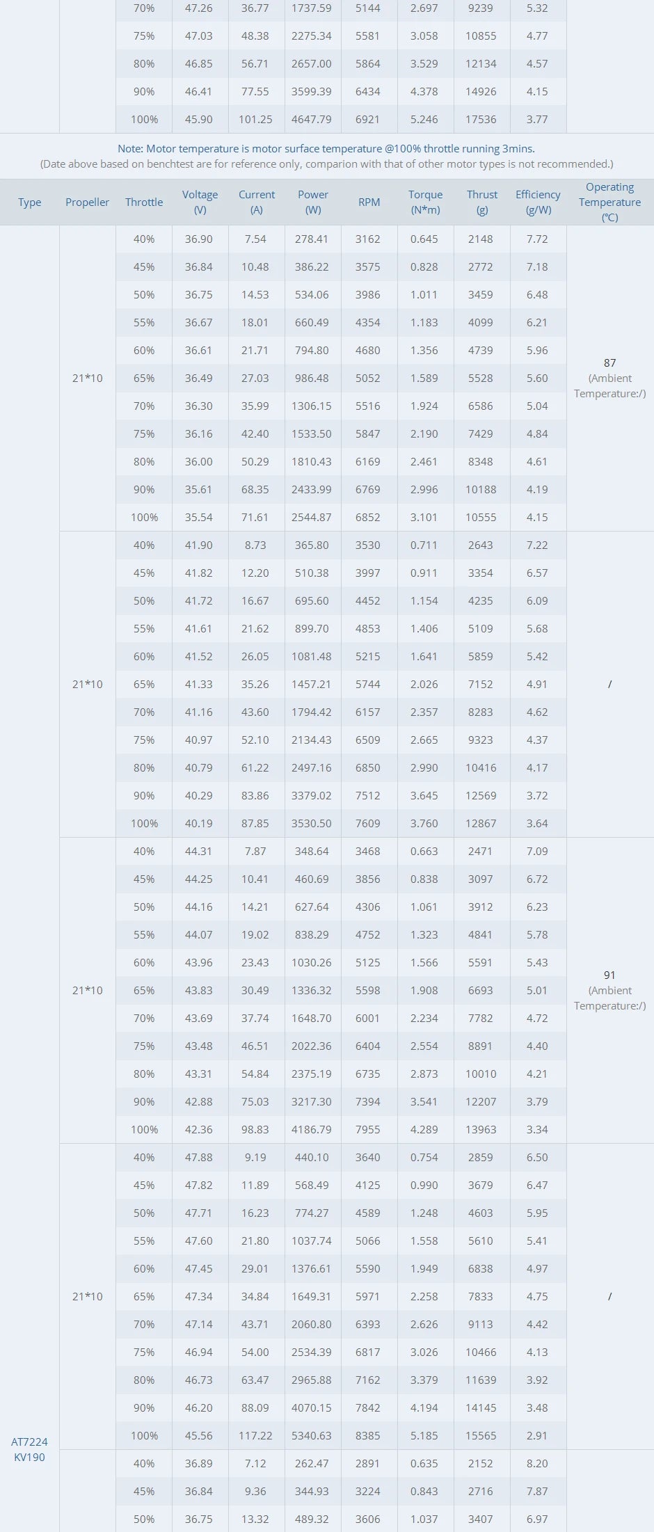Click the AT7224 KV190 type cell

[x=30, y=1450]
